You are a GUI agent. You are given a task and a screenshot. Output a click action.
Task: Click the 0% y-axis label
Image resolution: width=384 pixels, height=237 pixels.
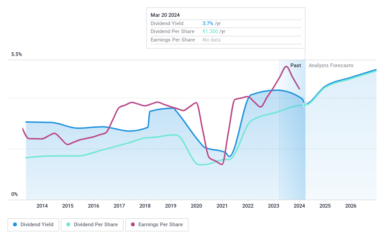14,195
